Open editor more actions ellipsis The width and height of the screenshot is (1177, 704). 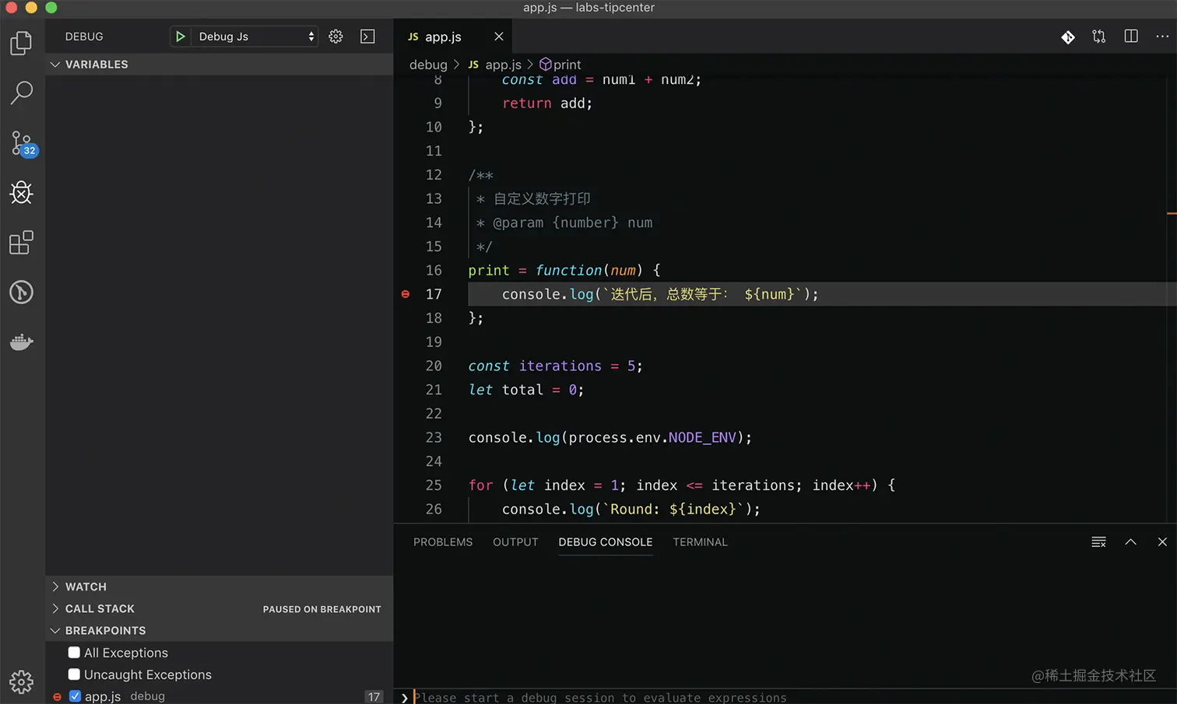[x=1162, y=37]
